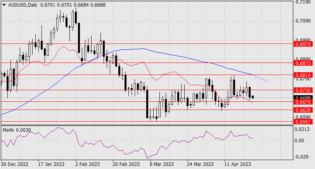Select the 0.6590 price scale value
The width and height of the screenshot is (315, 169).
pyautogui.click(x=303, y=117)
